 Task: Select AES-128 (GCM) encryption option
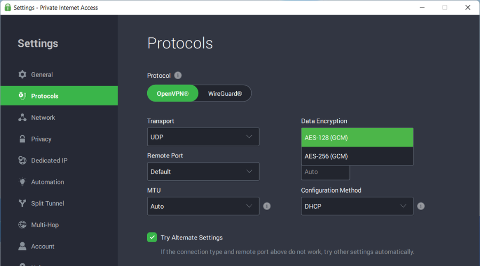(357, 137)
